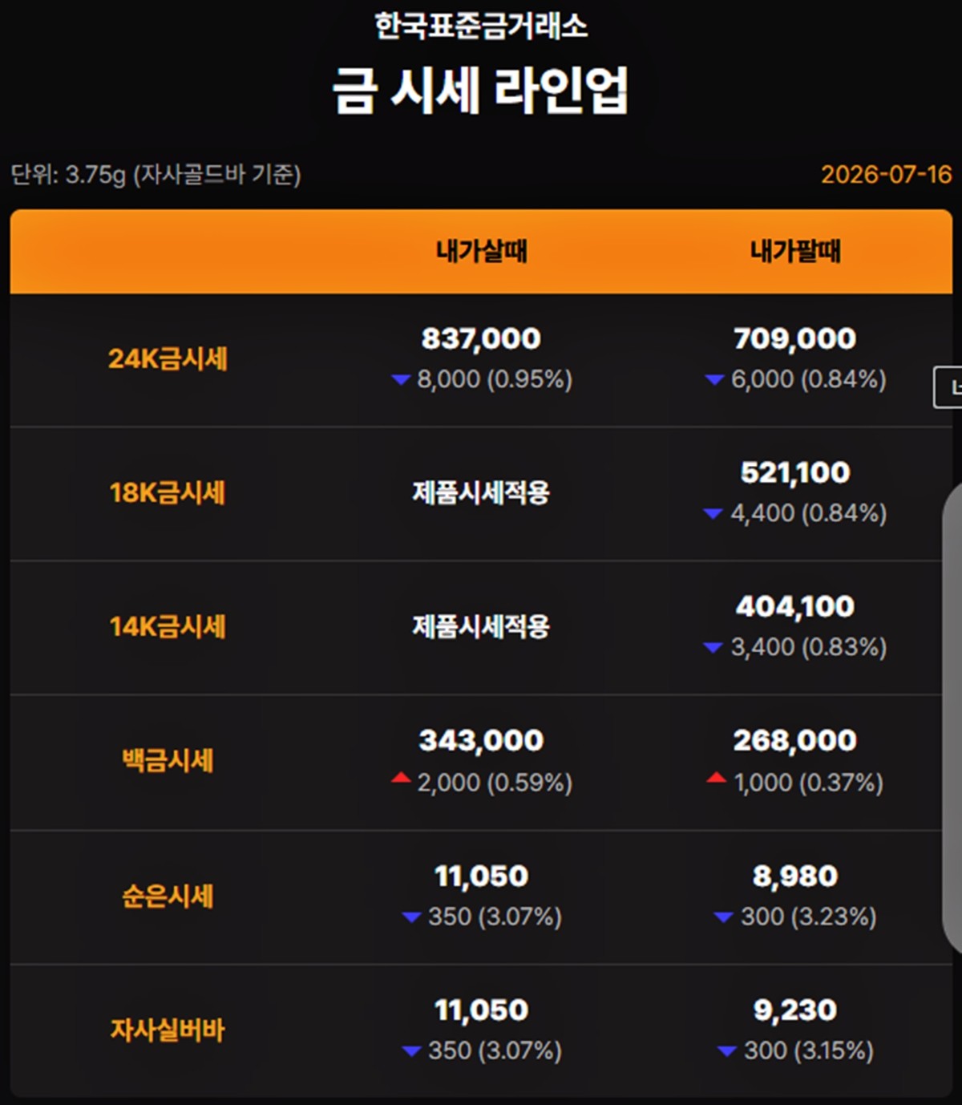Click the change value 1,000 (0.37%)
This screenshot has width=962, height=1105.
809,783
